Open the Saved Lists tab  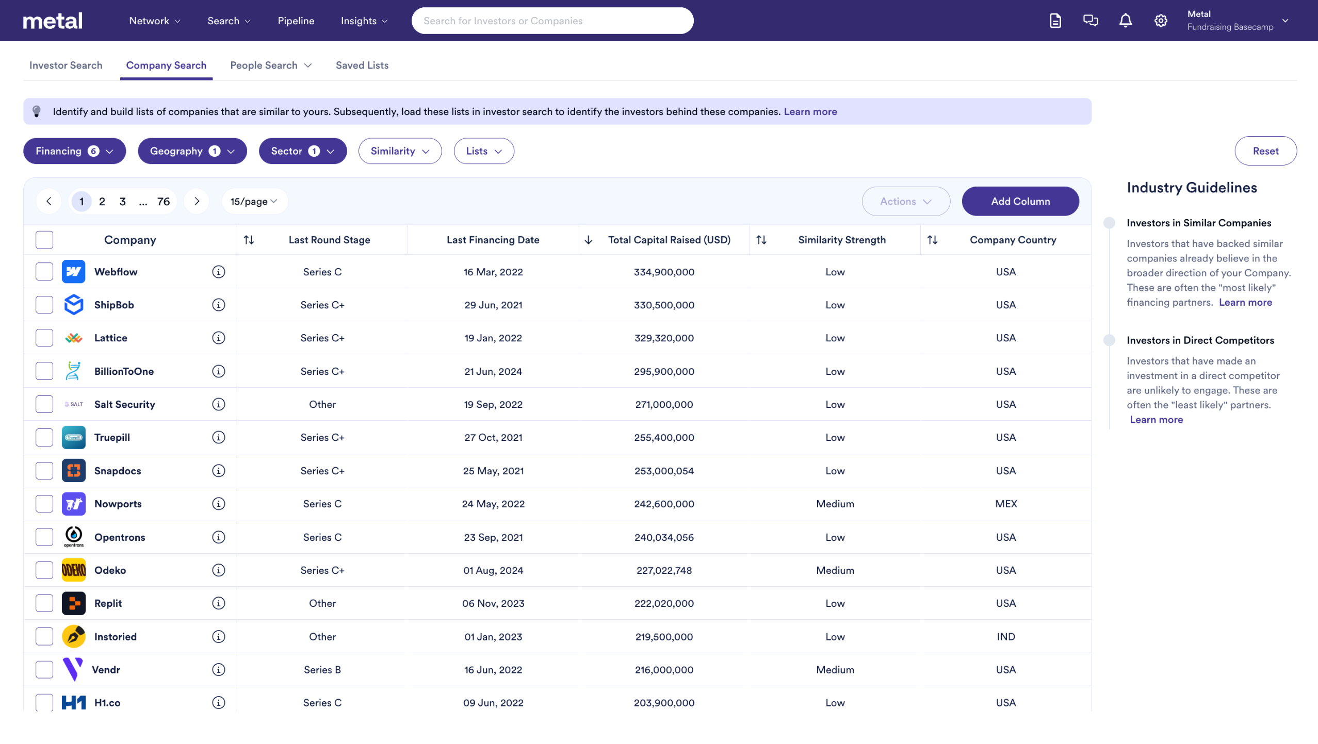[362, 65]
